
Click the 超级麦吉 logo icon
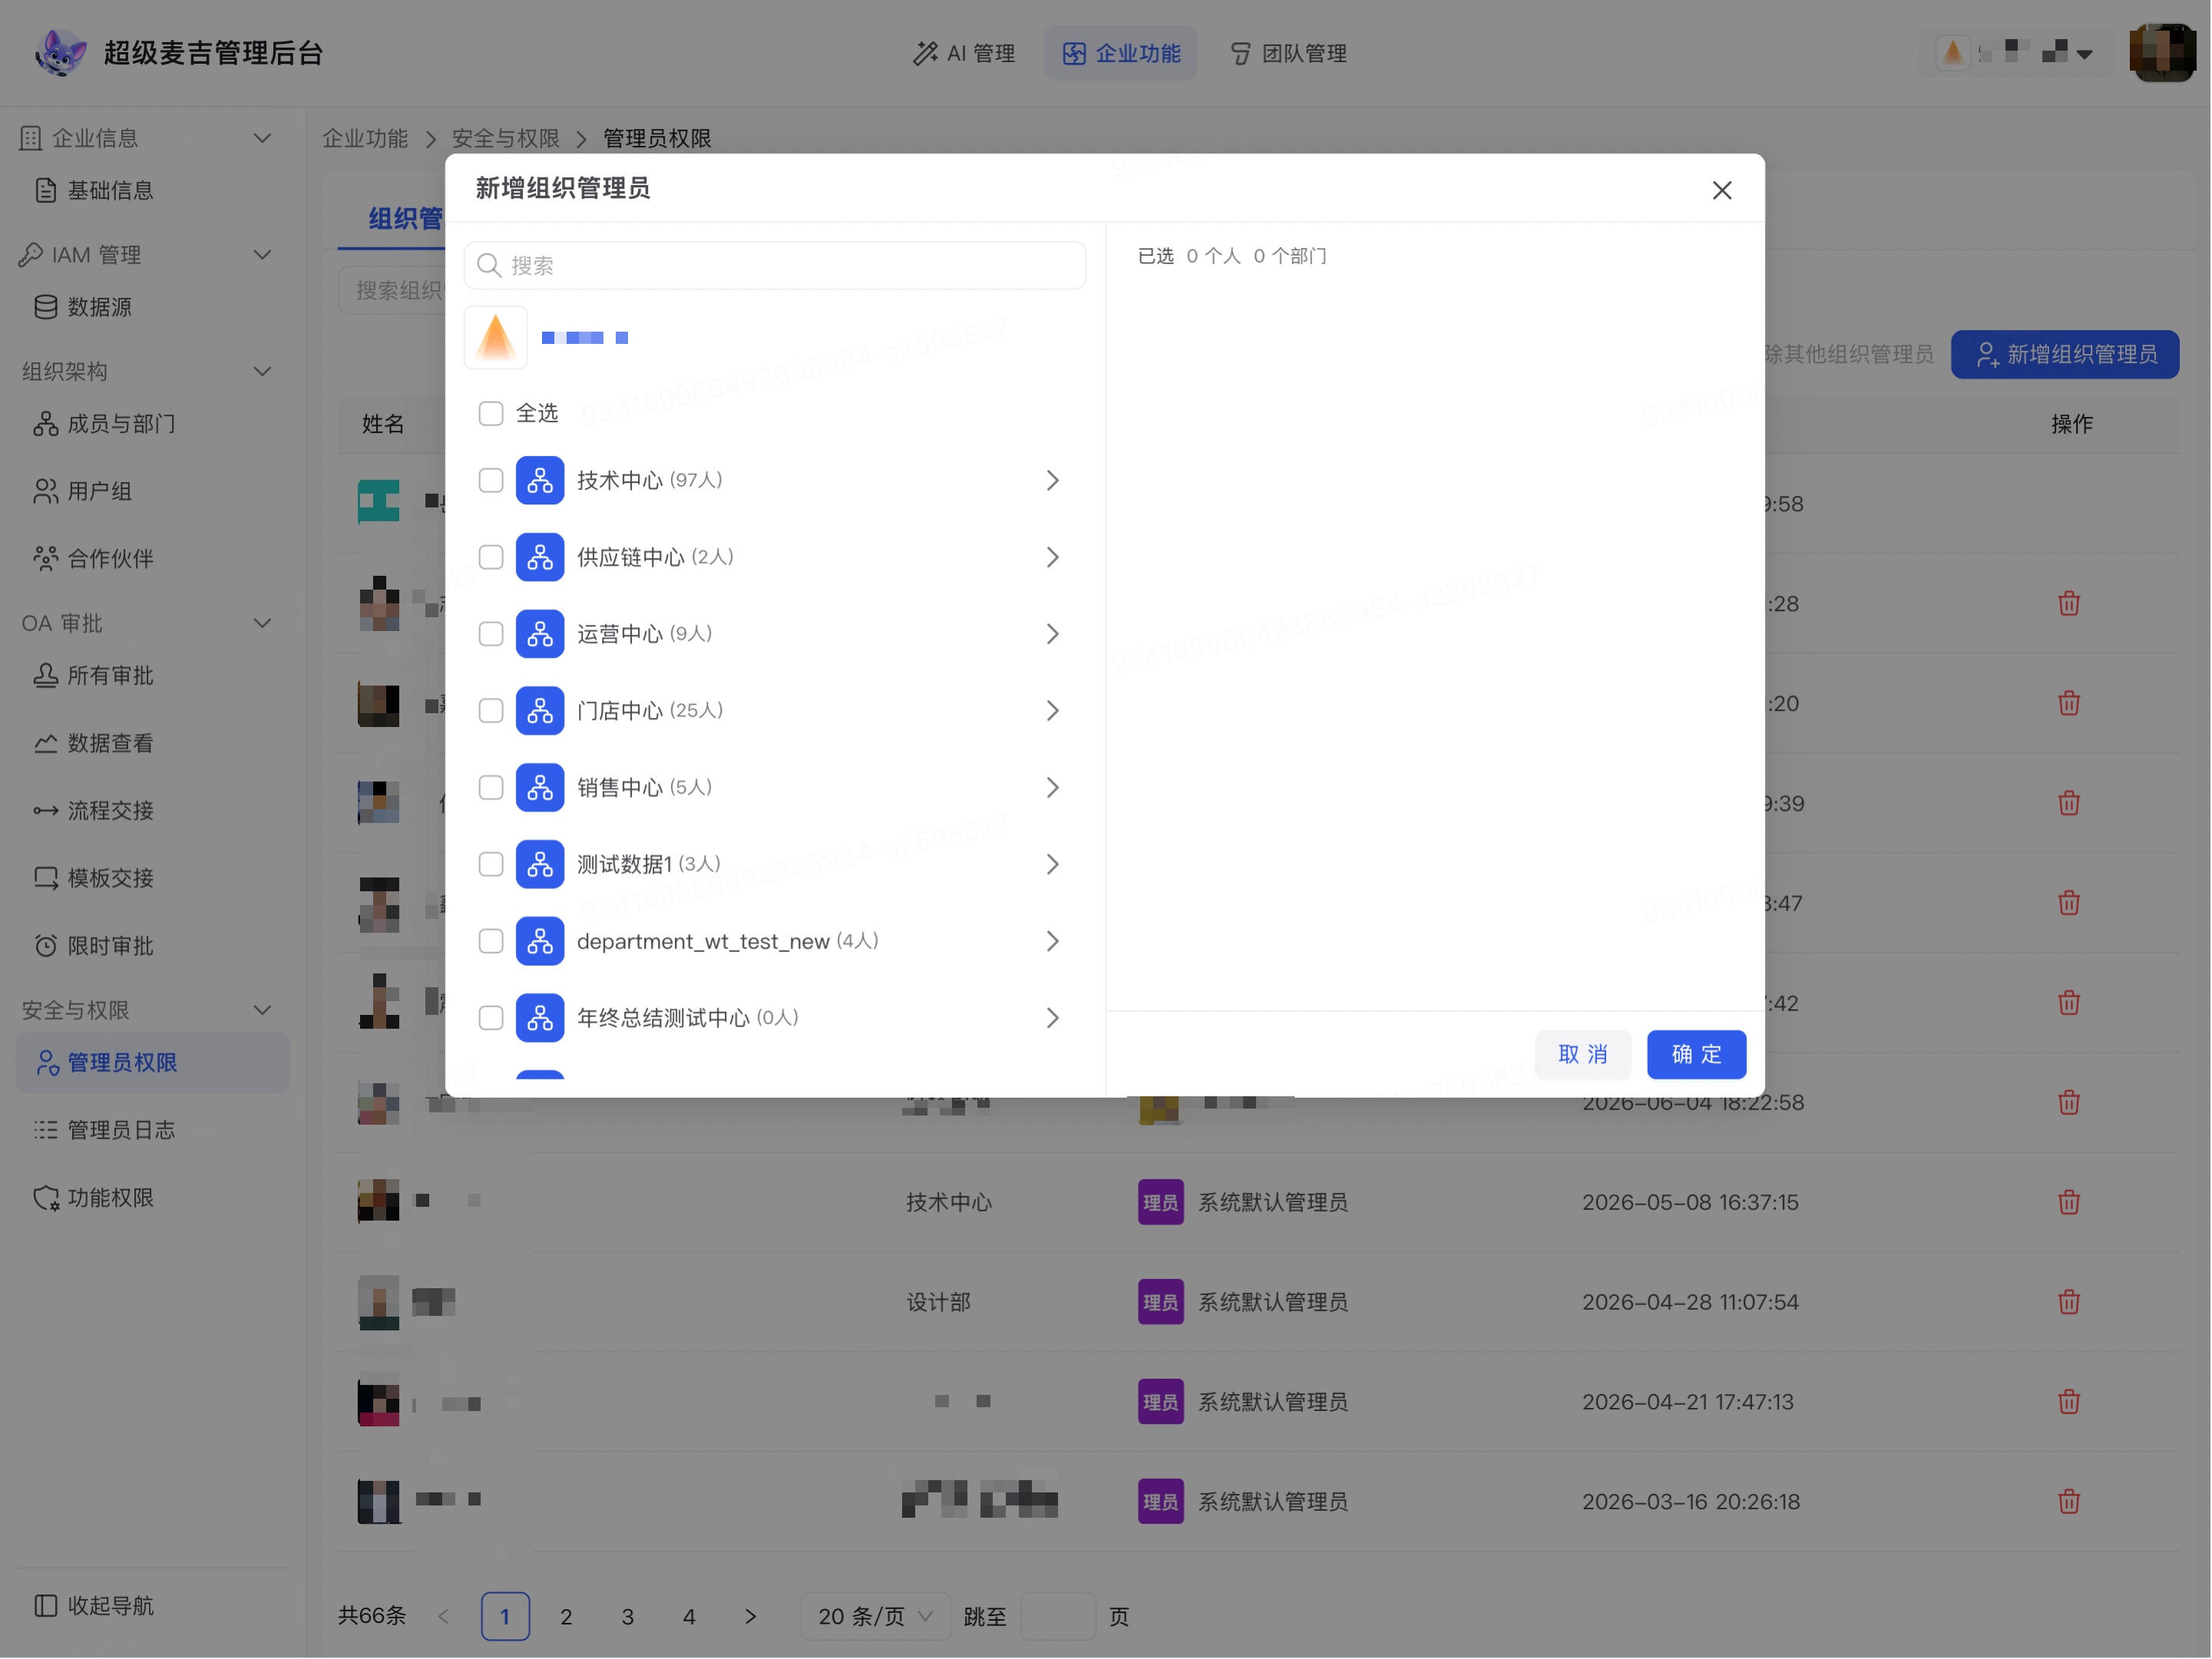[x=59, y=53]
